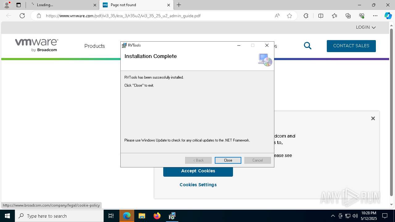Open the Extensions puzzle icon
The image size is (395, 222).
[x=306, y=16]
